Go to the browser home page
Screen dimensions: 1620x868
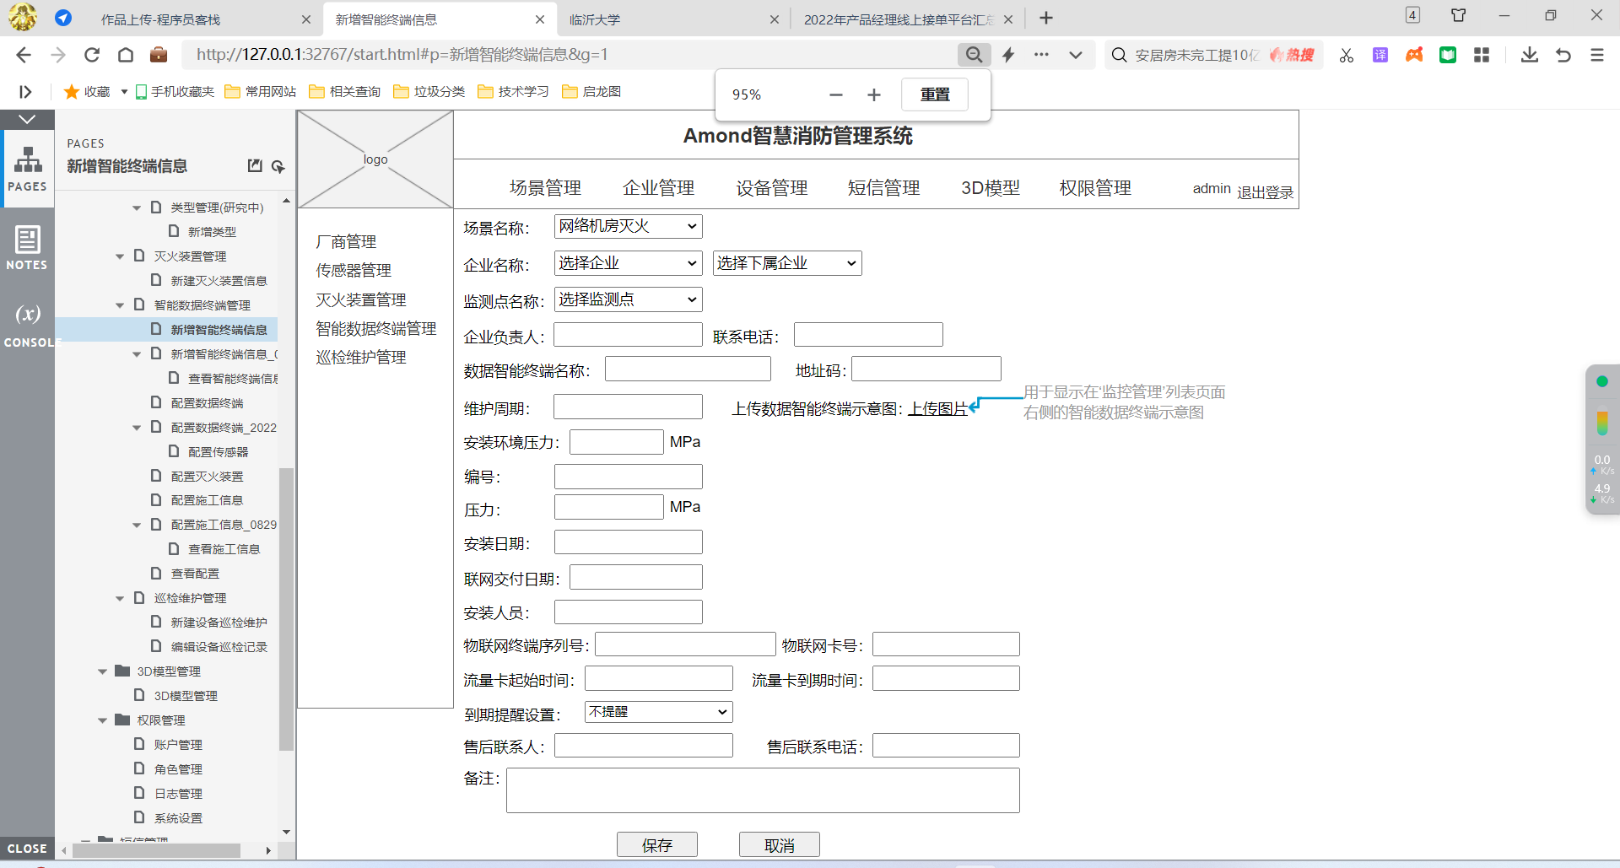tap(126, 55)
